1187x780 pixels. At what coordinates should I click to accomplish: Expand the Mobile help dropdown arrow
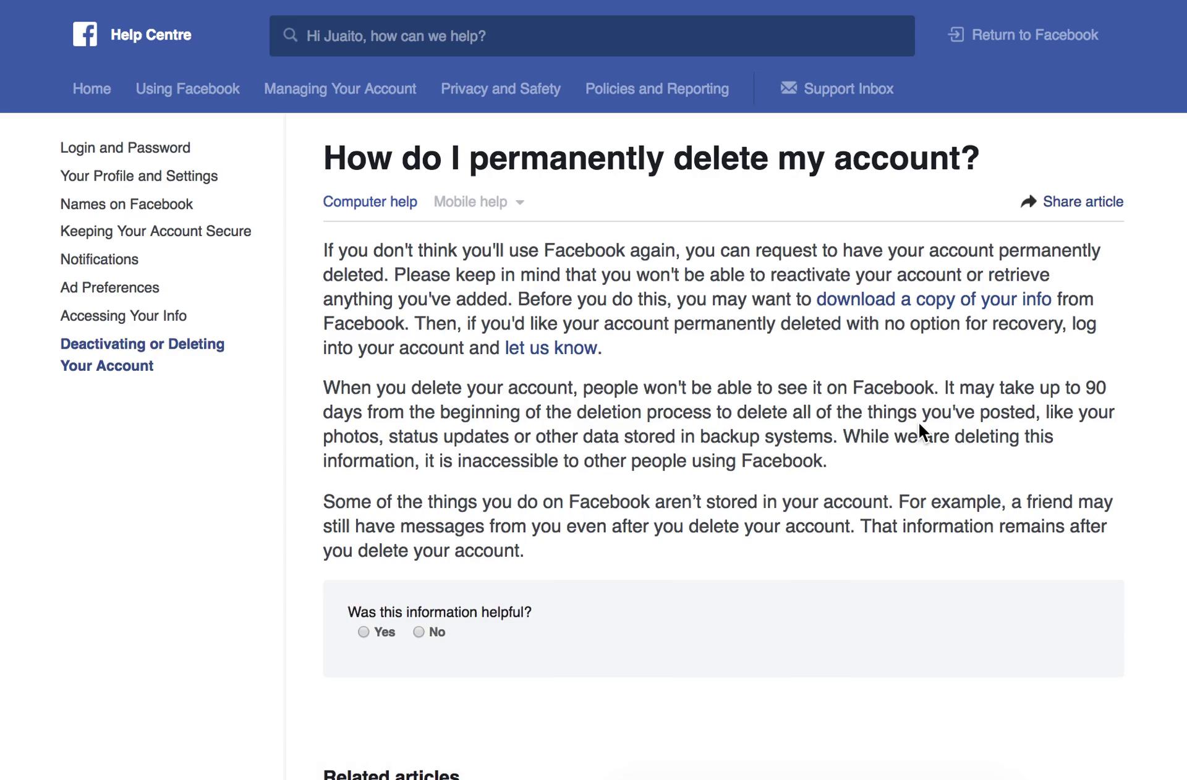[520, 203]
